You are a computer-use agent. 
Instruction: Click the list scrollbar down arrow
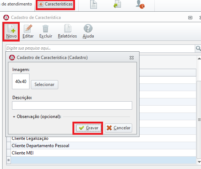199,162
